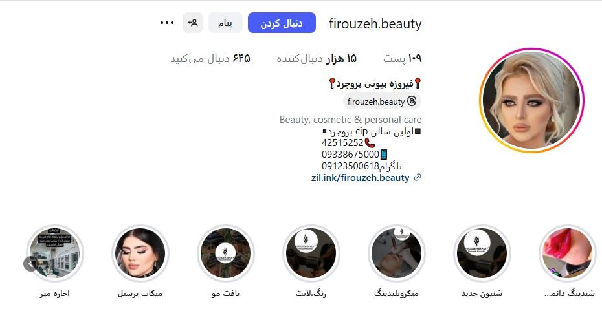Click the ۱۰۹ posts count

click(403, 59)
